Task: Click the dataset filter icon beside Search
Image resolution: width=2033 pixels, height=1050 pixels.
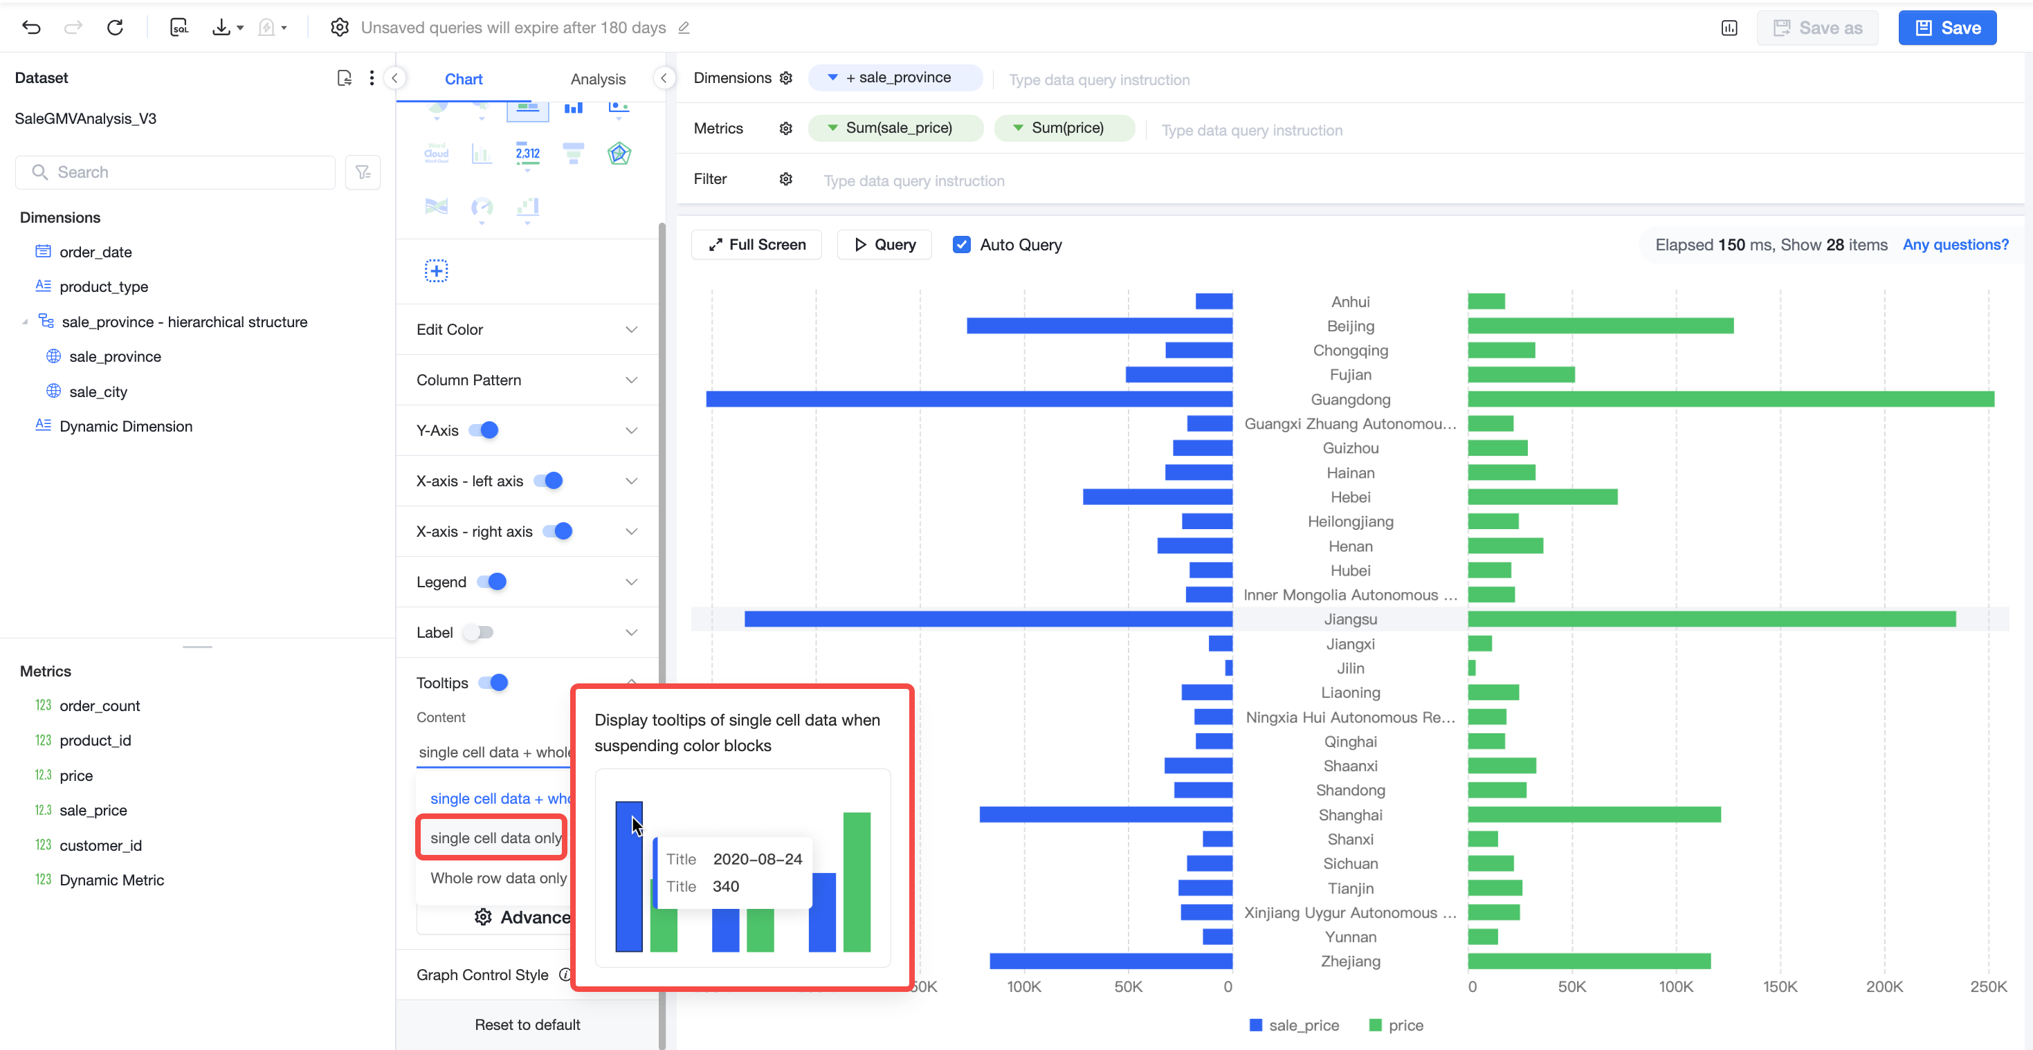Action: [363, 172]
